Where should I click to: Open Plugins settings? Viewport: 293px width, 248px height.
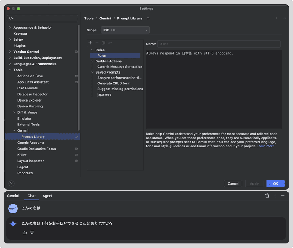20,46
